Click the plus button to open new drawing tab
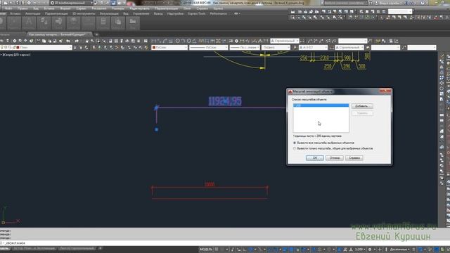This screenshot has height=253, width=450. (x=96, y=34)
